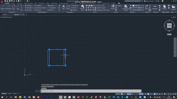The image size is (177, 99).
Task: Click the Rotate (Повернуть) tool
Action: click(38, 5)
